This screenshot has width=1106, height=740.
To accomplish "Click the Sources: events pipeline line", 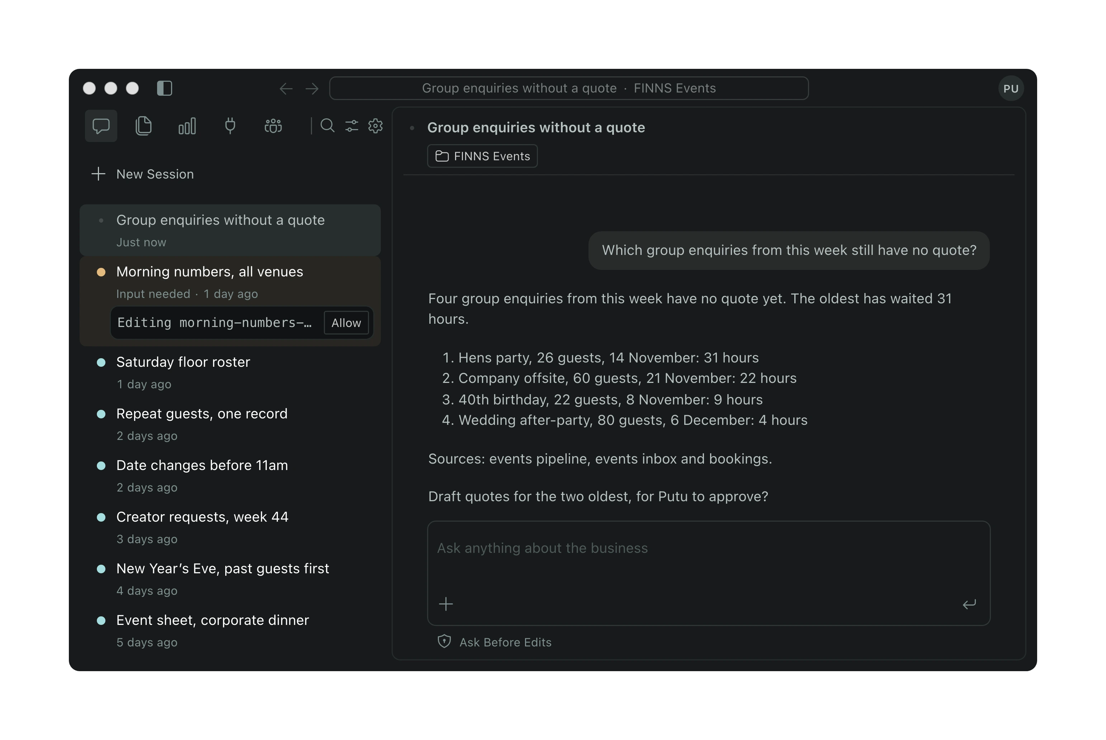I will pos(600,459).
